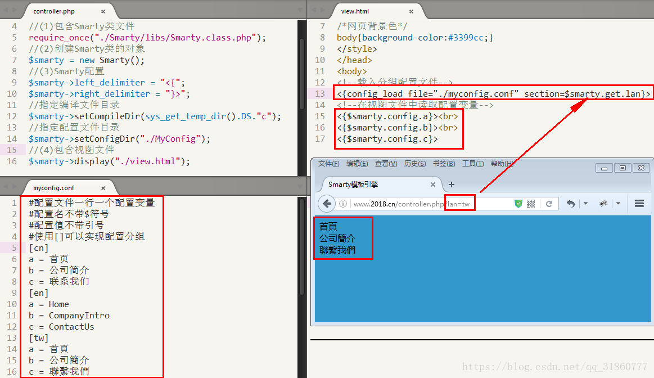This screenshot has width=654, height=378.
Task: Click the $smarty->display("./view.html") line
Action: (x=109, y=161)
